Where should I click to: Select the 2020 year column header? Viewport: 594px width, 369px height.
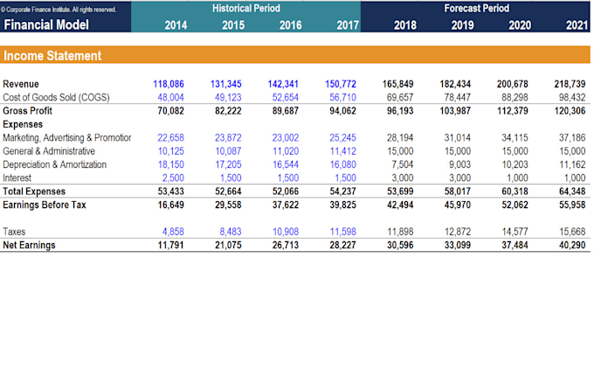click(520, 25)
